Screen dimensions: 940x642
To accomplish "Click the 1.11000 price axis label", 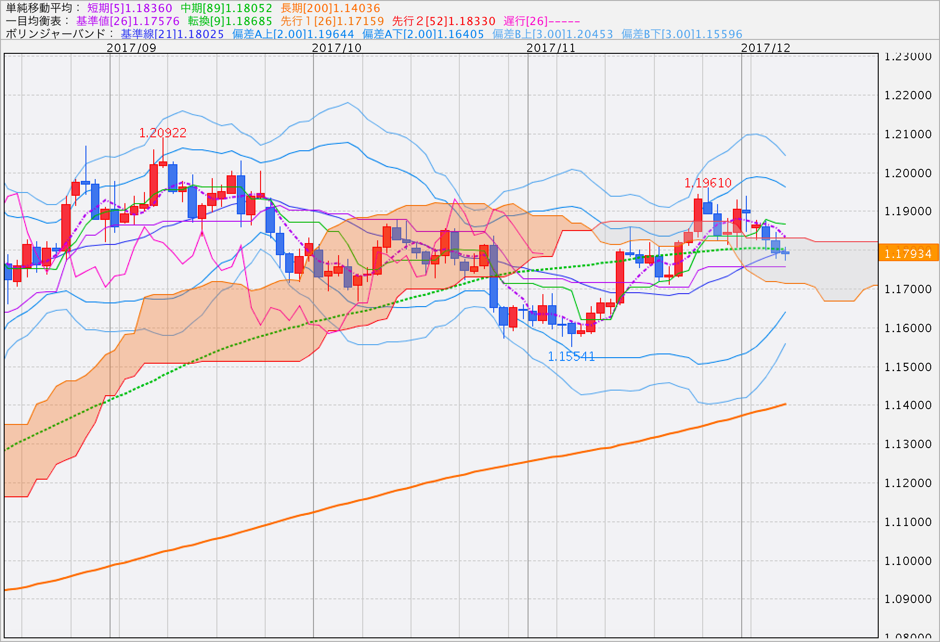I will pyautogui.click(x=908, y=522).
